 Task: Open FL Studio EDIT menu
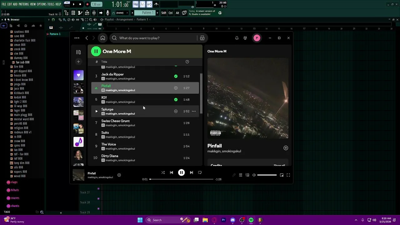click(10, 4)
